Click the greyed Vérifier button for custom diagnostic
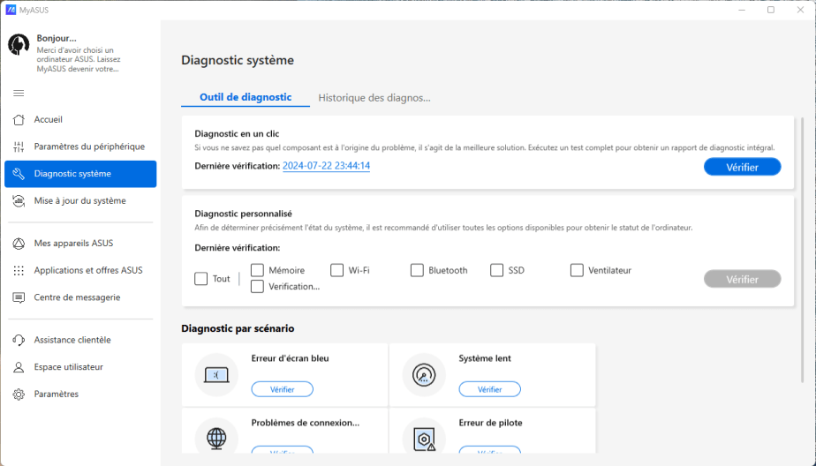The height and width of the screenshot is (466, 816). 742,279
